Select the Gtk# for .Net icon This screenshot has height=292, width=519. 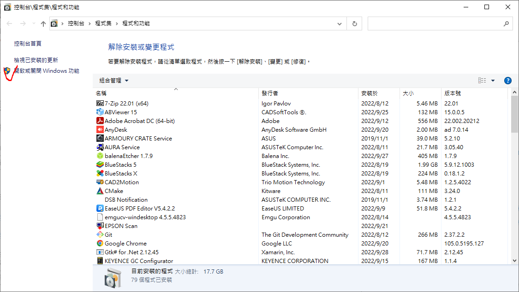pyautogui.click(x=100, y=252)
